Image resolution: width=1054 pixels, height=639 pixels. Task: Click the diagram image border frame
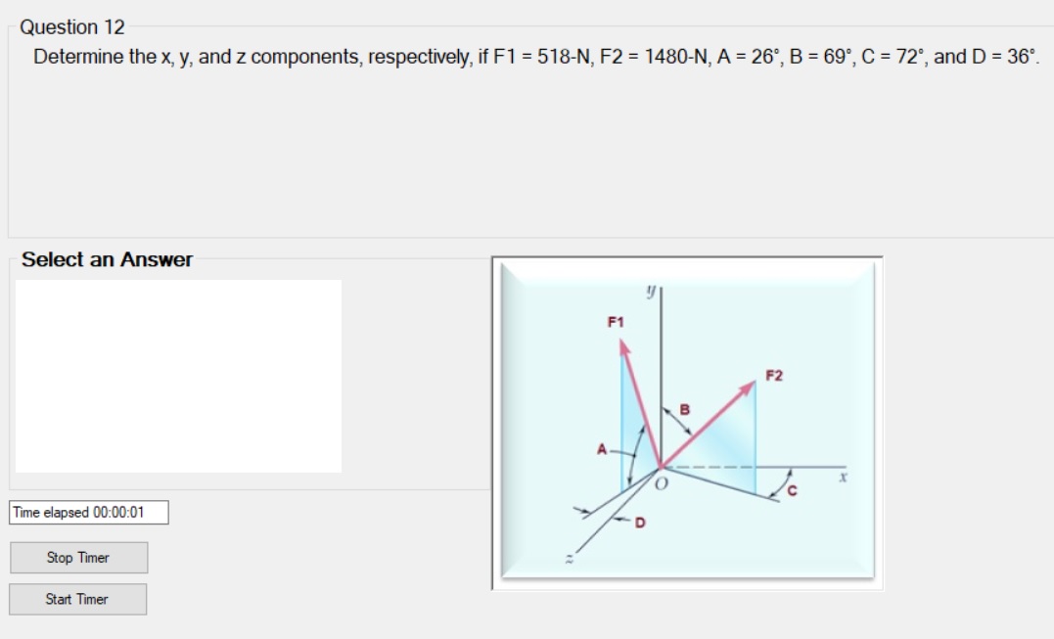(x=685, y=258)
